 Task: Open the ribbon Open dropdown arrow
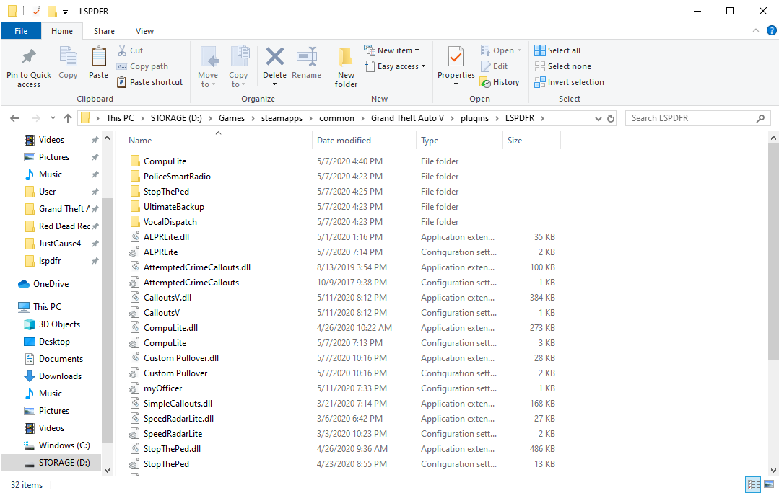pyautogui.click(x=520, y=50)
